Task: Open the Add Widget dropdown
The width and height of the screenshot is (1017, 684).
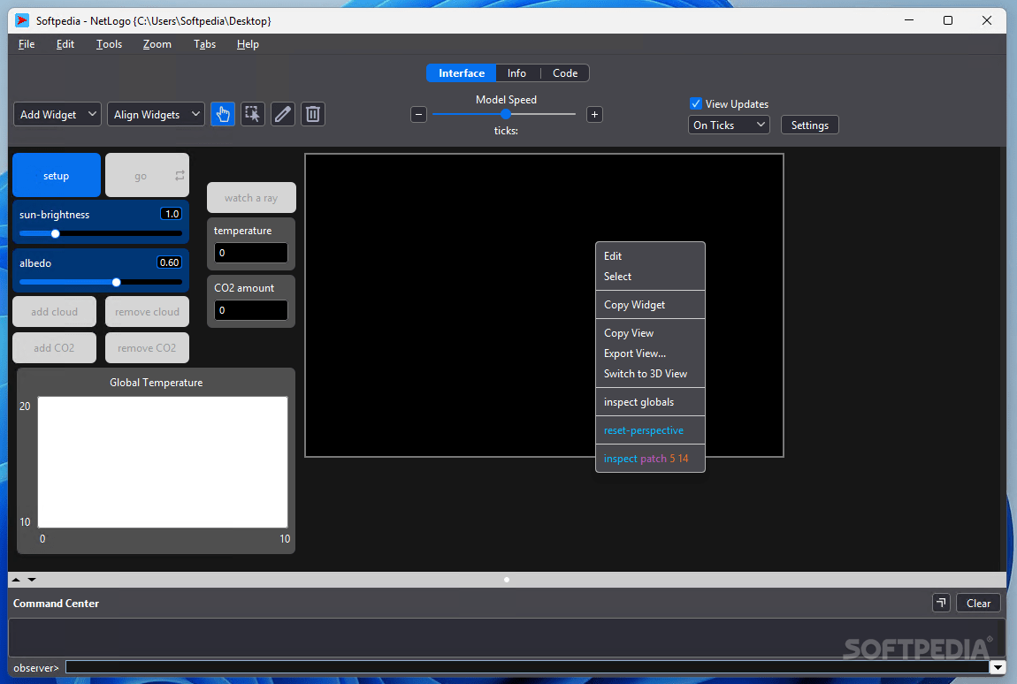Action: [57, 115]
